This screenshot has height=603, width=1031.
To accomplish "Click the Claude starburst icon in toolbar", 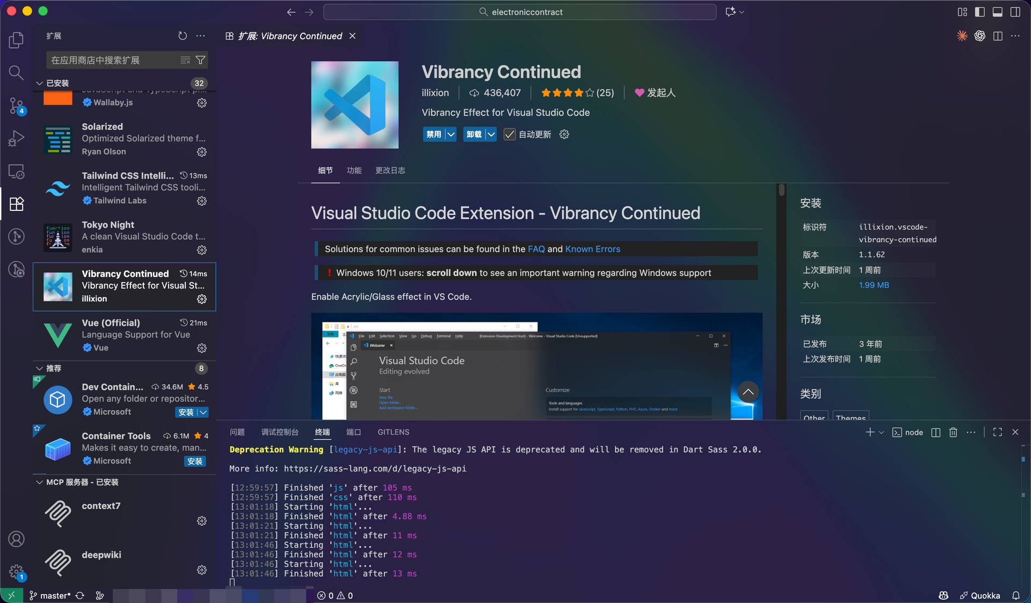I will [x=962, y=36].
